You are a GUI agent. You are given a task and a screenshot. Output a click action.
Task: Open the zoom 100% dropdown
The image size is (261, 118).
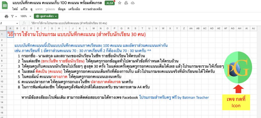(x=25, y=16)
